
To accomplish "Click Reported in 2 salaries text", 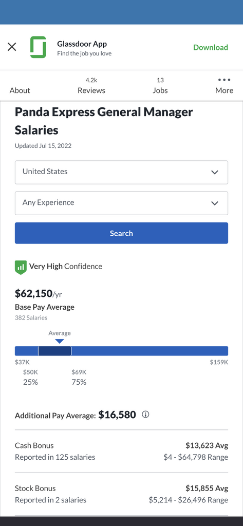I will [51, 500].
